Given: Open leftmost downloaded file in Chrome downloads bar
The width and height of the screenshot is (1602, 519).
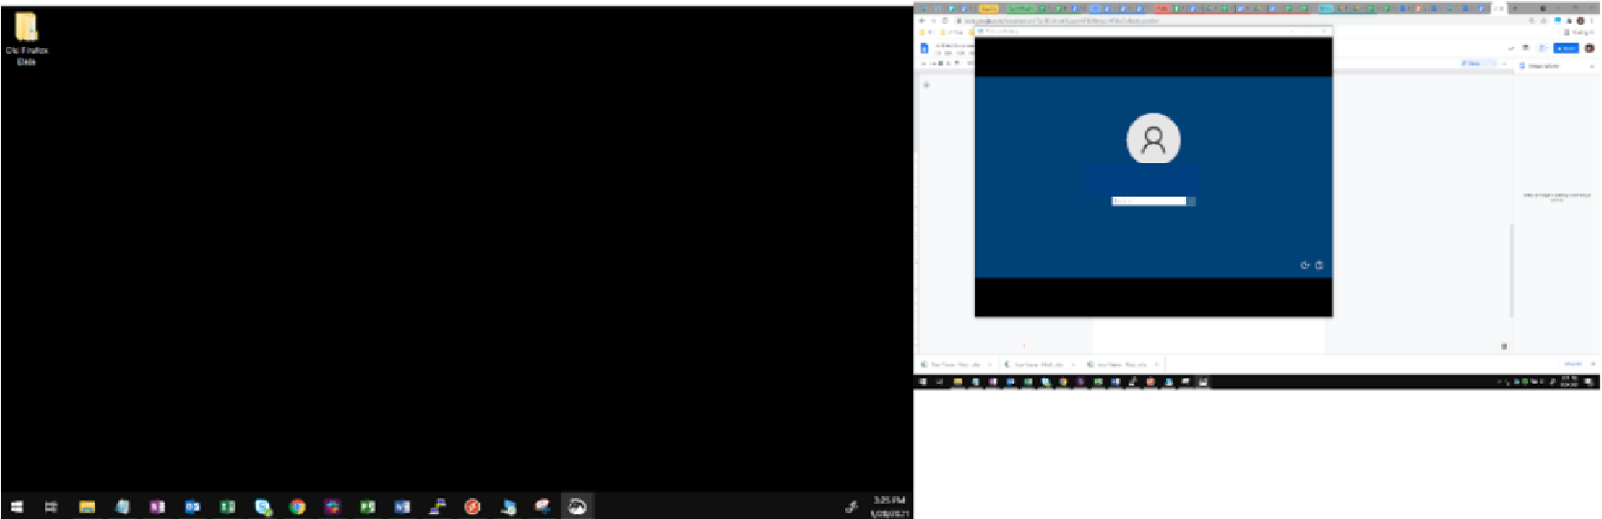Looking at the screenshot, I should pyautogui.click(x=957, y=365).
